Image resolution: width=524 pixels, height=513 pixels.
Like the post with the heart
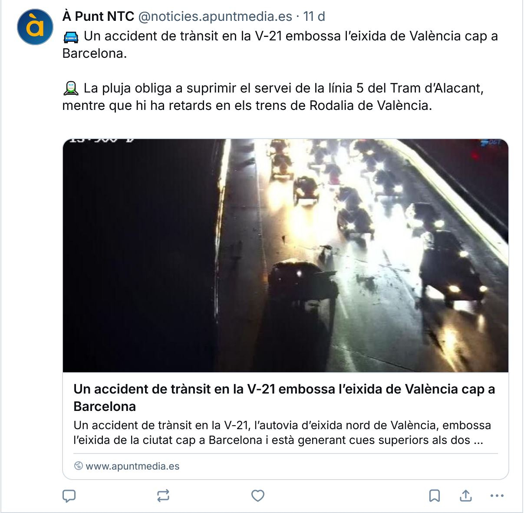coord(258,496)
